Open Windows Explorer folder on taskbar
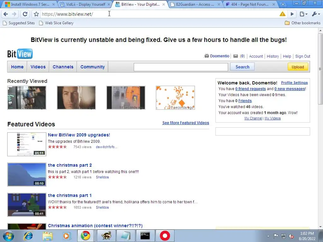Image resolution: width=323 pixels, height=242 pixels. [x=48, y=236]
